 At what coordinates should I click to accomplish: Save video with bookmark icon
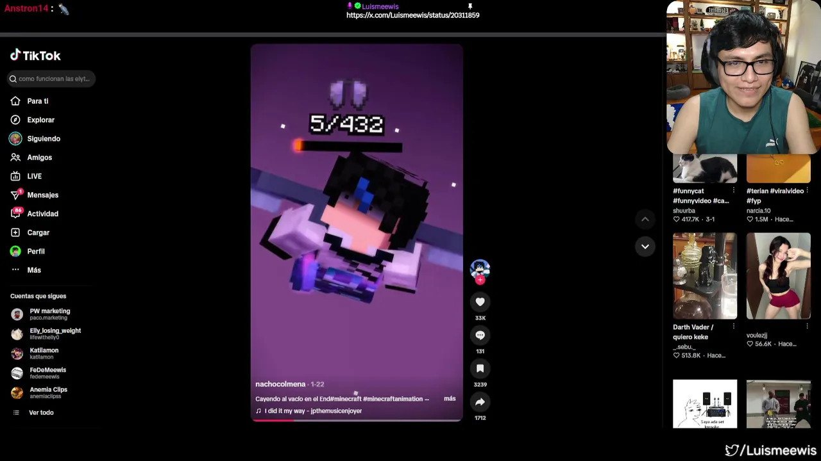tap(480, 368)
